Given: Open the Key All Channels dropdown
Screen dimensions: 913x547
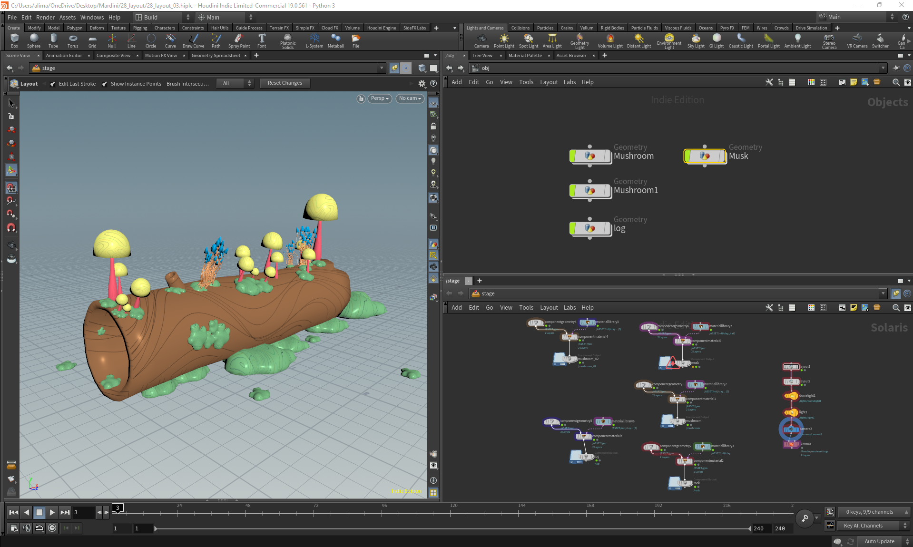Looking at the screenshot, I should pyautogui.click(x=873, y=526).
